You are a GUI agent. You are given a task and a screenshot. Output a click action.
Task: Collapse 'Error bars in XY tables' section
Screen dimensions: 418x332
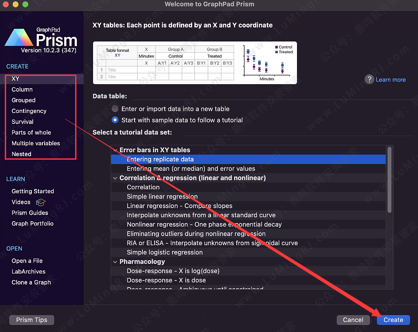click(115, 150)
